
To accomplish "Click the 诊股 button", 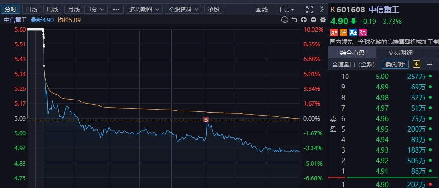I will pyautogui.click(x=214, y=10).
